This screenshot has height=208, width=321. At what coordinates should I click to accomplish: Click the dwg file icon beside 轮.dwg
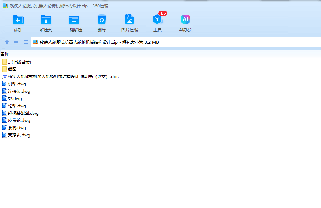point(5,99)
